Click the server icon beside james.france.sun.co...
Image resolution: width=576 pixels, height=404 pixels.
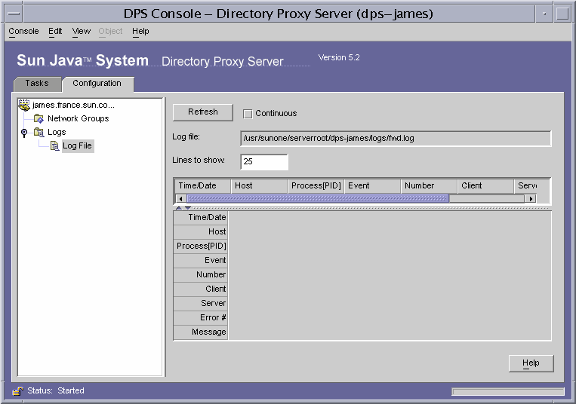pyautogui.click(x=24, y=106)
